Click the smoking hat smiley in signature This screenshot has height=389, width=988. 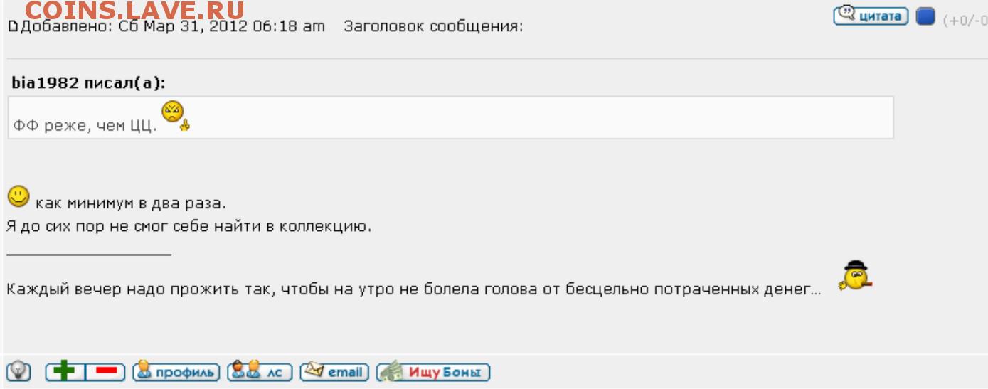click(x=855, y=277)
